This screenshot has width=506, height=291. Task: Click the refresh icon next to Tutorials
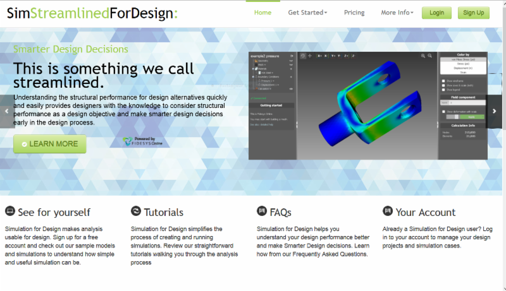136,211
